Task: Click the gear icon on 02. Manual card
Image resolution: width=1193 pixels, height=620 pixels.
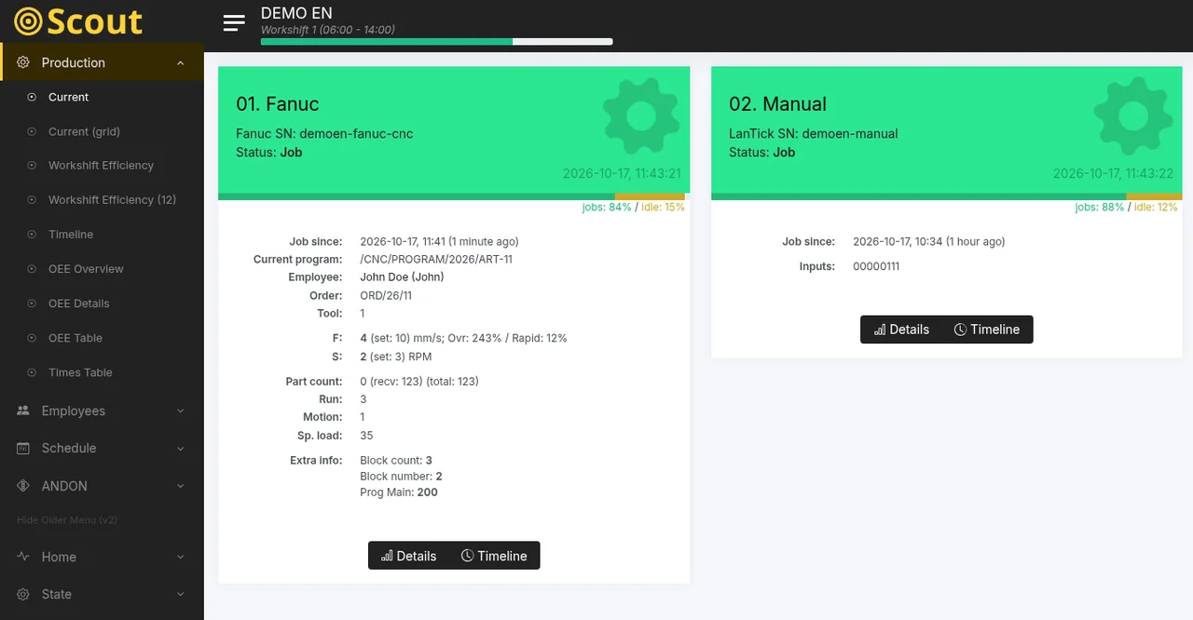Action: coord(1133,115)
